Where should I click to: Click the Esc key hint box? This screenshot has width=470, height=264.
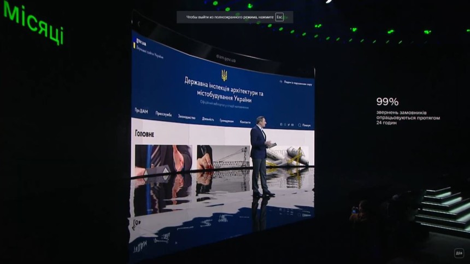(x=279, y=17)
